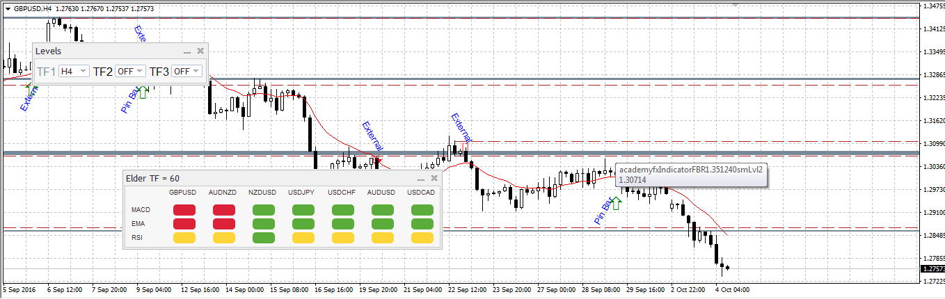The width and height of the screenshot is (945, 299).
Task: Click yellow RSI indicator for AUDUSD
Action: tap(382, 238)
